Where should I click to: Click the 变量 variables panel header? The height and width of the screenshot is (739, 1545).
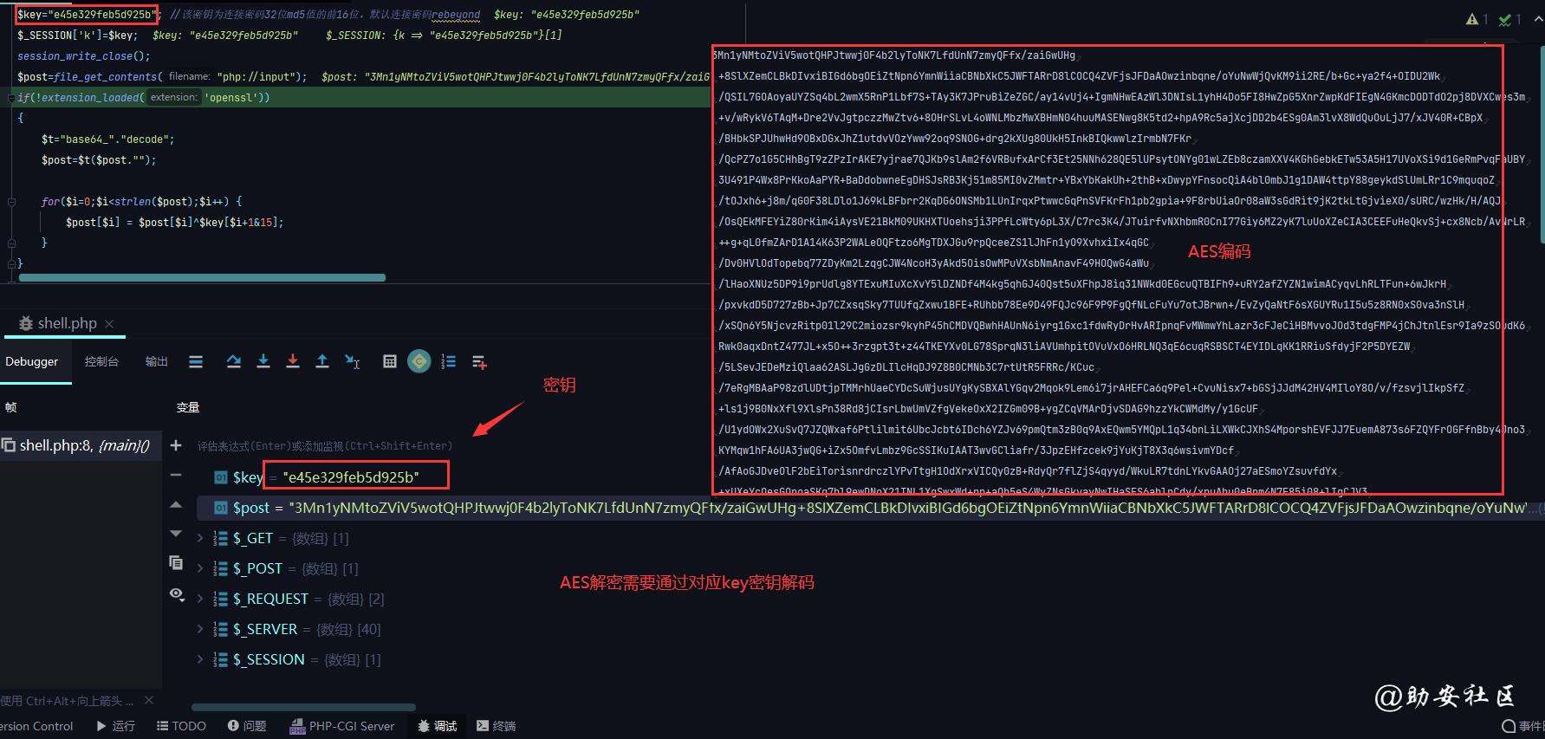pos(188,407)
